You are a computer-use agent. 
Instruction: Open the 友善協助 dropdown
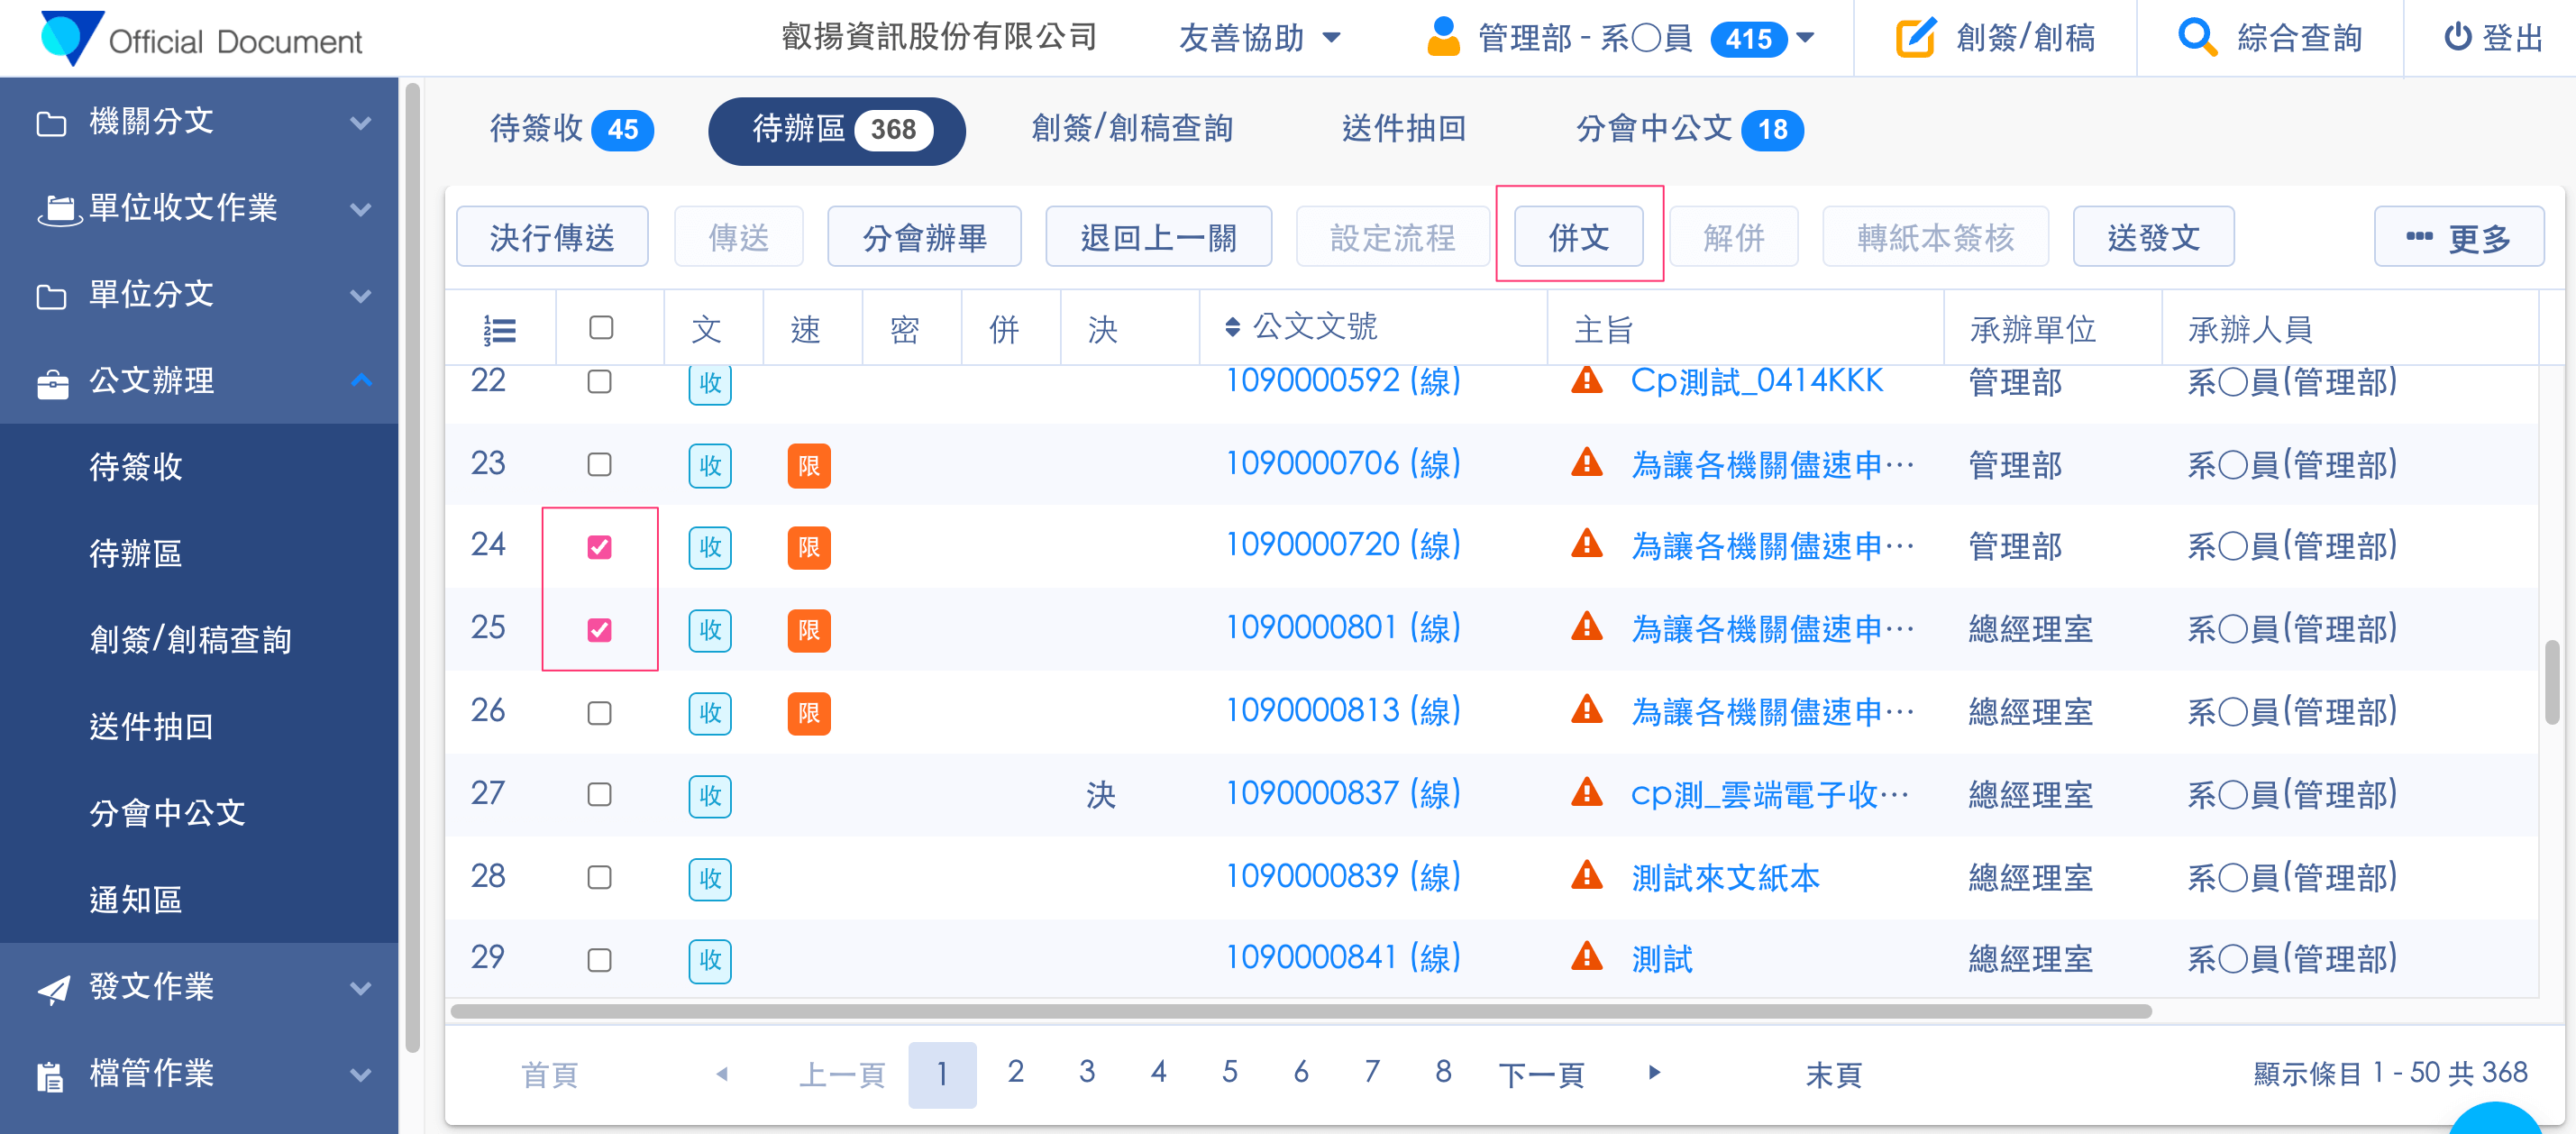(1259, 38)
